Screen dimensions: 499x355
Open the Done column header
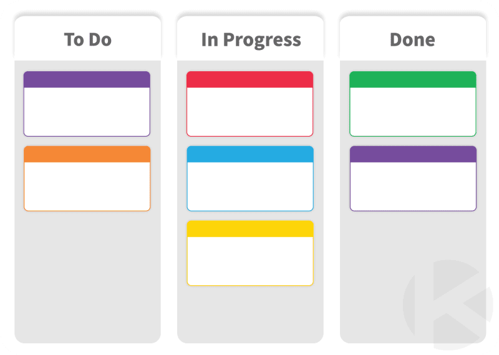pyautogui.click(x=412, y=40)
